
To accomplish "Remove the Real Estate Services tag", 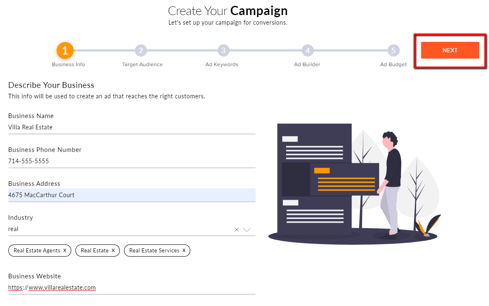I will point(184,250).
